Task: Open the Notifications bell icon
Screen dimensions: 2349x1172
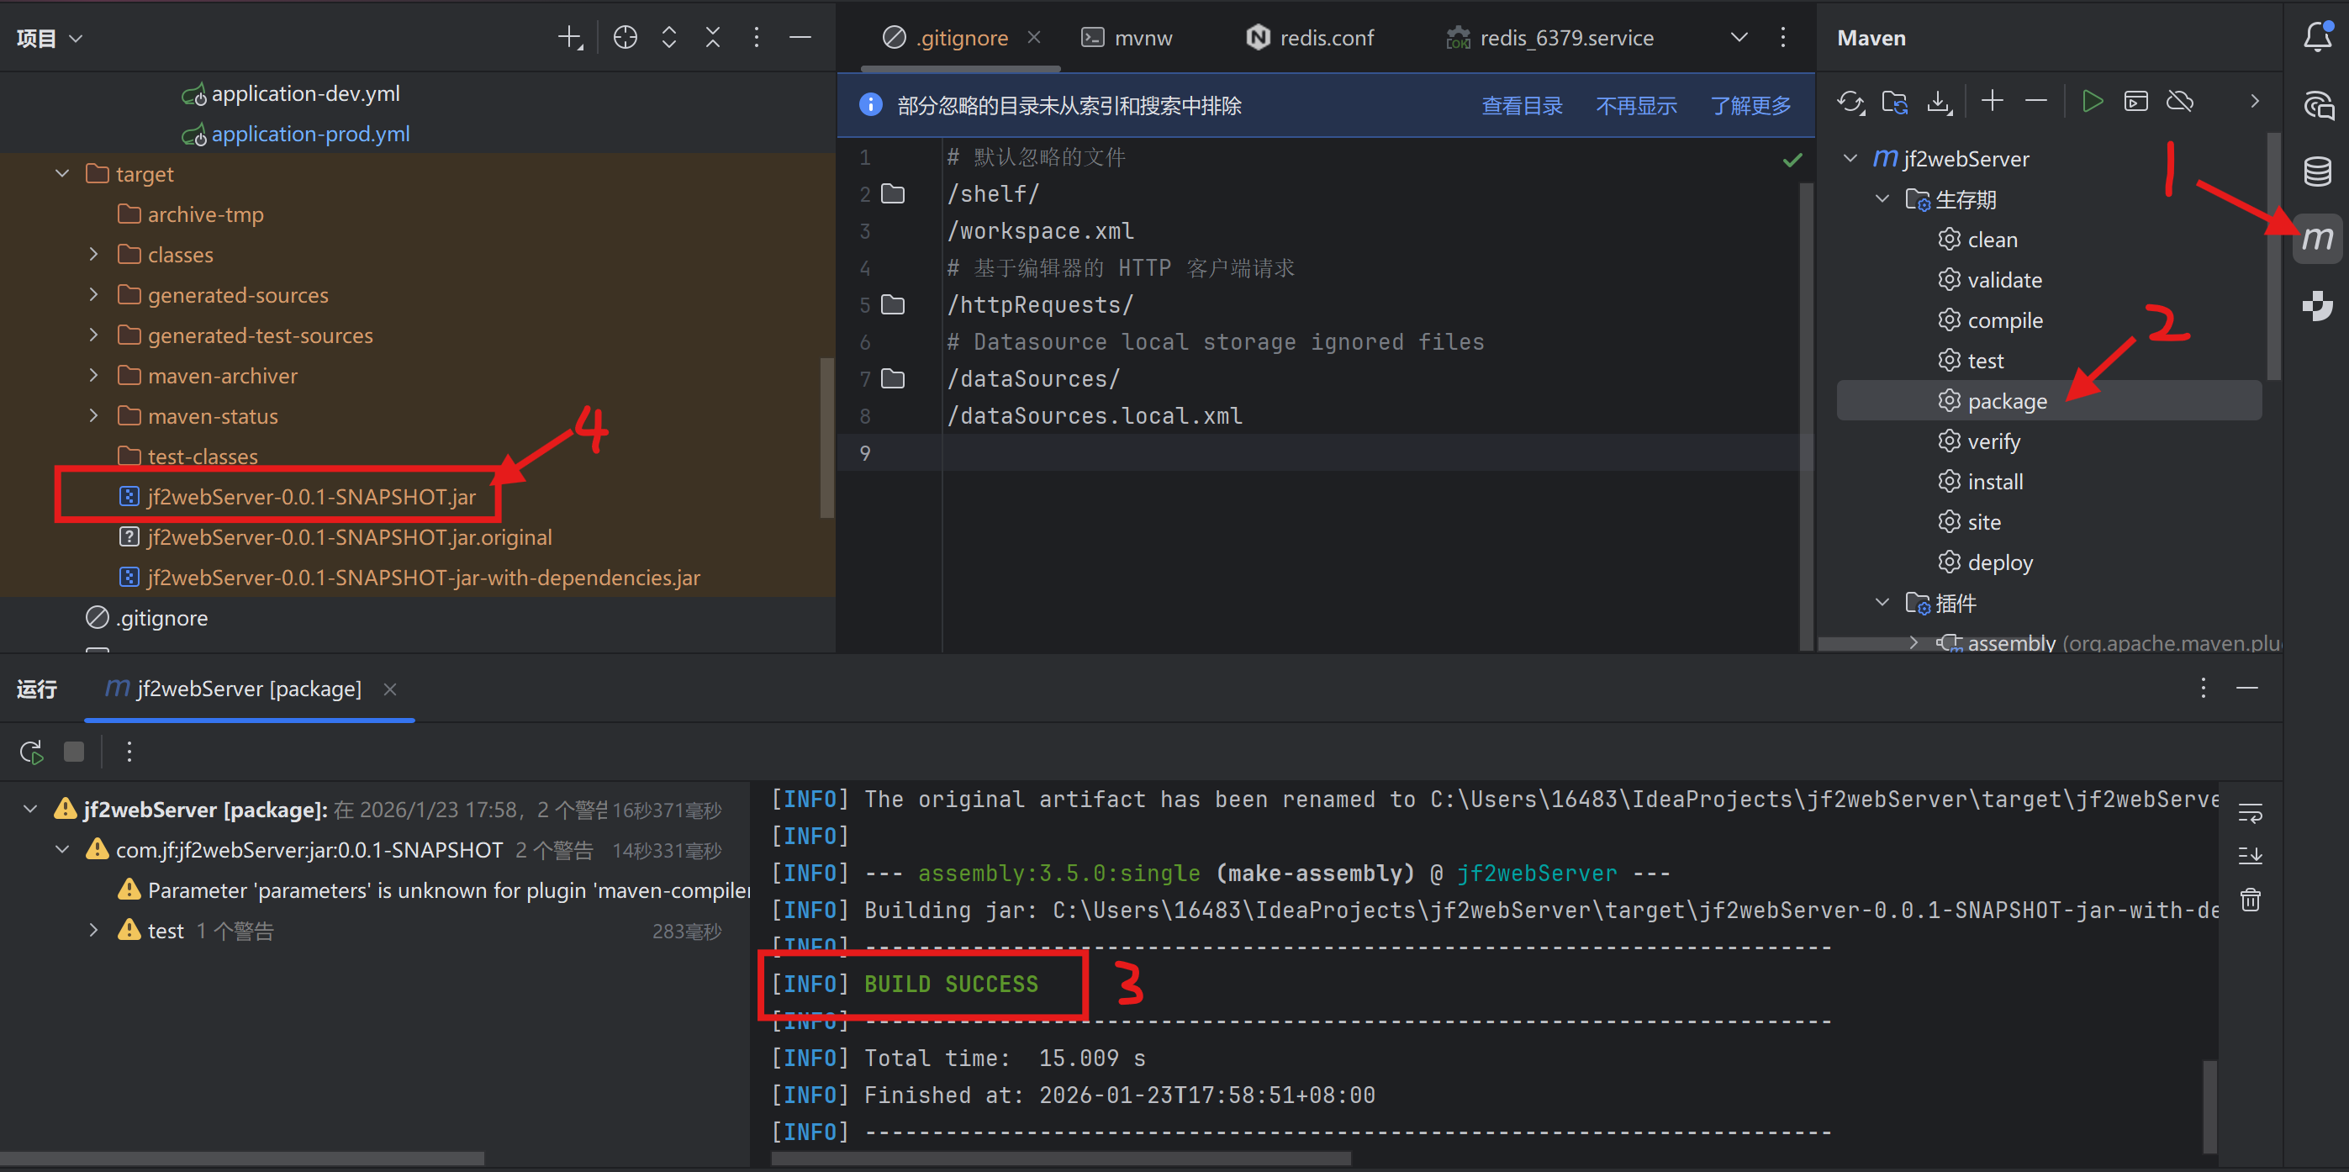Action: pos(2317,37)
